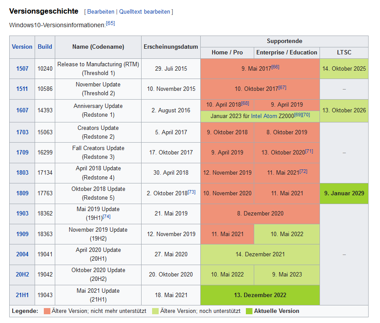Open version 1703 link

click(x=22, y=132)
